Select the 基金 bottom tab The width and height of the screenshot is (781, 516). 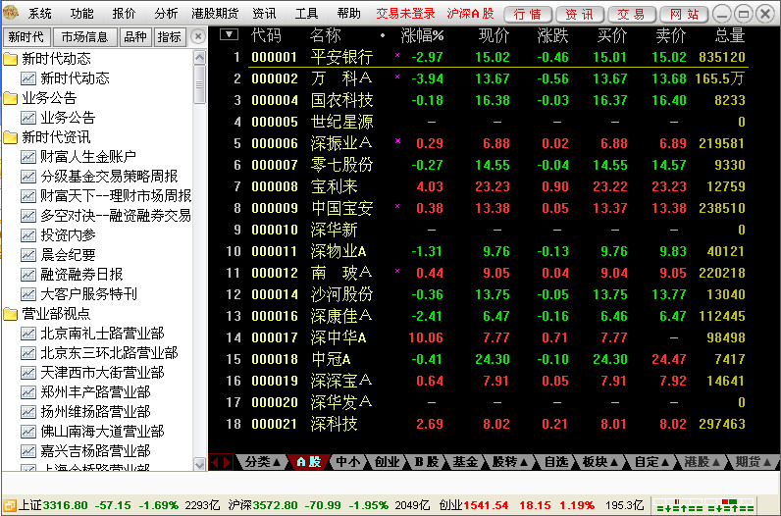coord(465,462)
